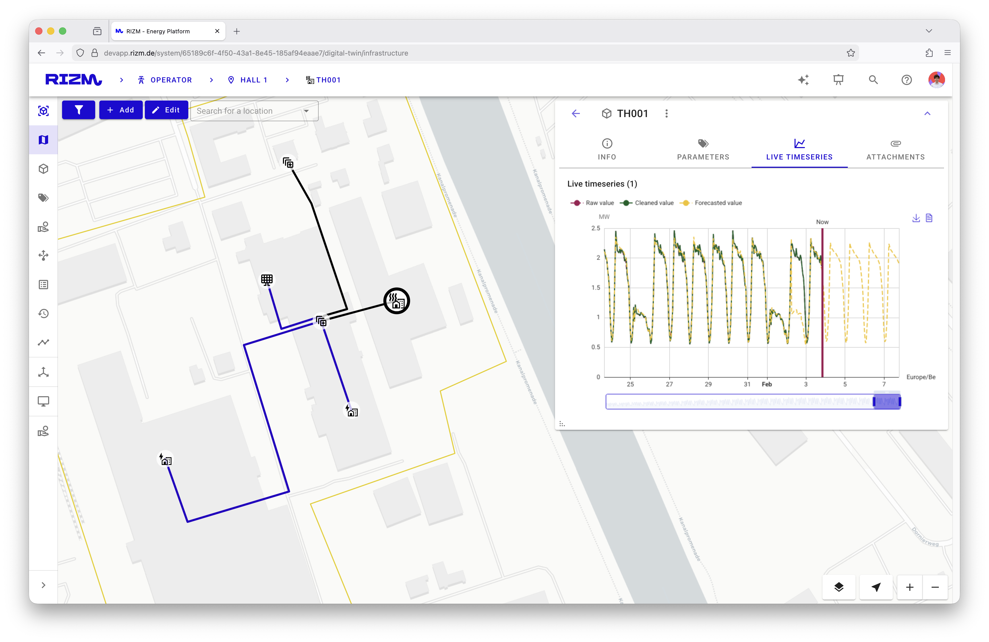Viewport: 989px width, 642px height.
Task: Switch to the PARAMETERS tab
Action: pyautogui.click(x=703, y=150)
